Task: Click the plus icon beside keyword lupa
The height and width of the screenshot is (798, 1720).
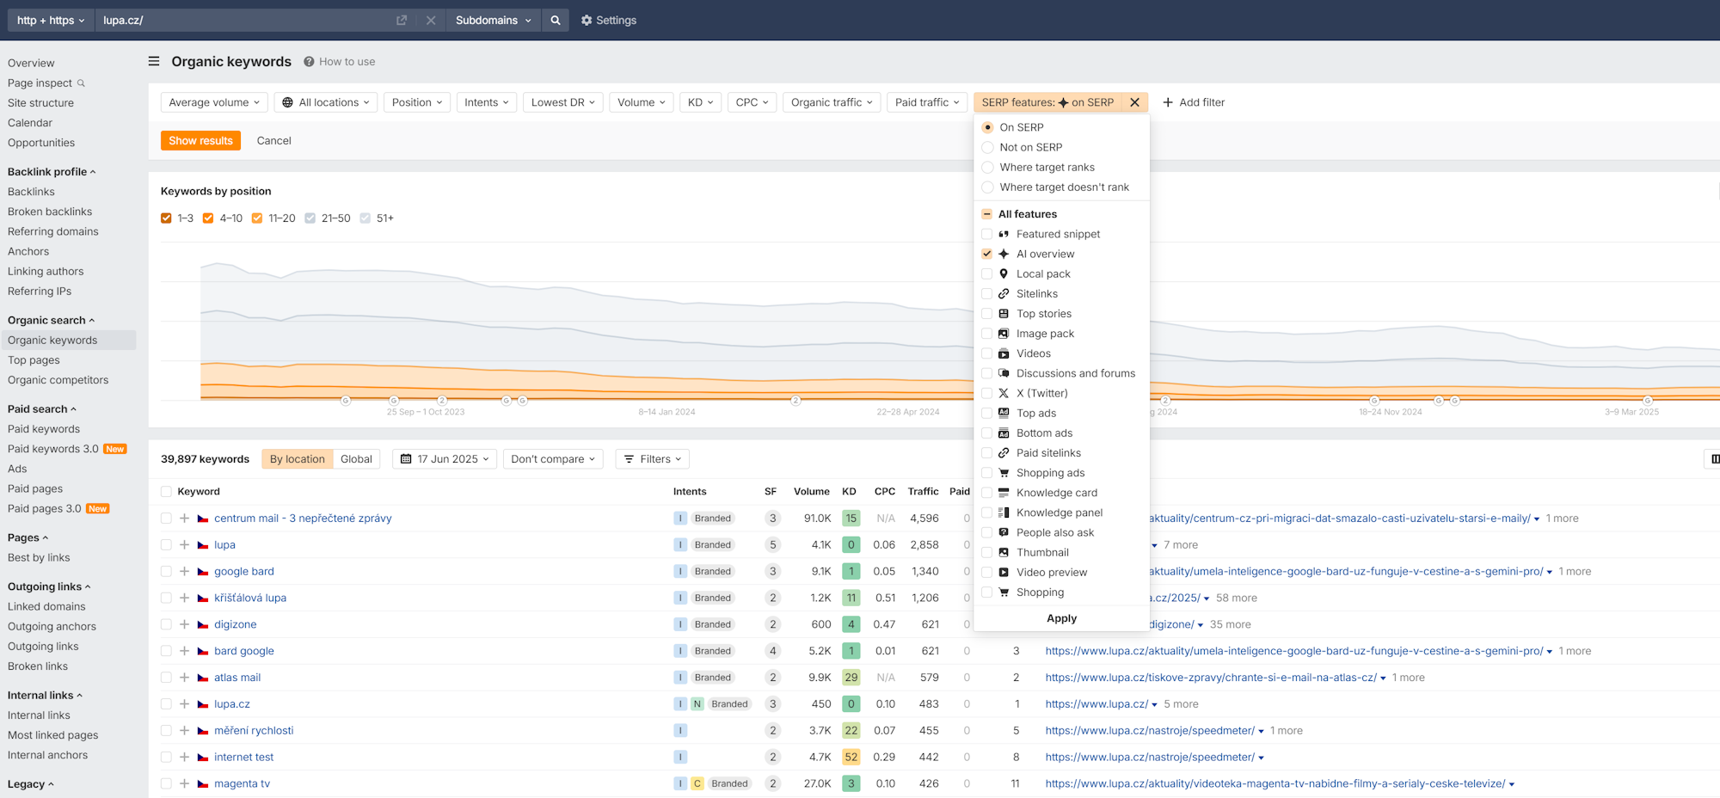Action: point(184,545)
